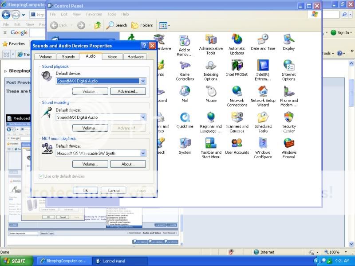The height and width of the screenshot is (266, 355).
Task: Expand MIDI music playback device dropdown
Action: coord(143,153)
